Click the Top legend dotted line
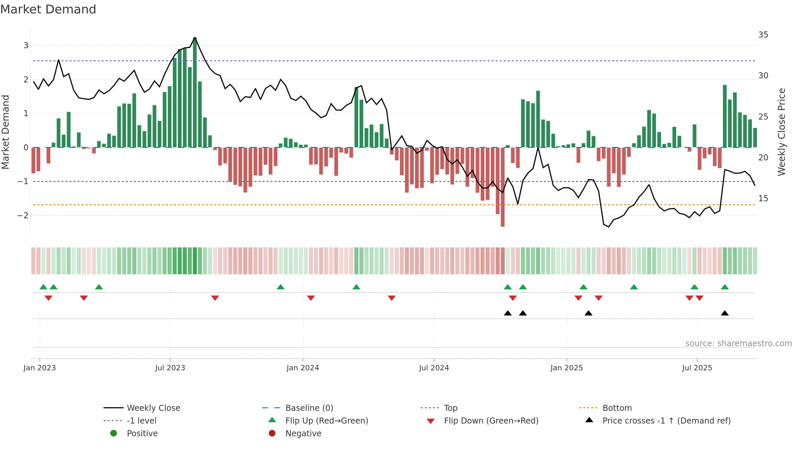The height and width of the screenshot is (452, 804). pyautogui.click(x=429, y=408)
